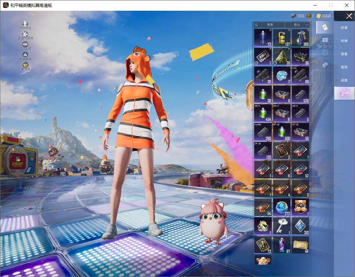This screenshot has height=277, width=355.
Task: Select the ticket sub-category icon below the firework
Action: 325,65
